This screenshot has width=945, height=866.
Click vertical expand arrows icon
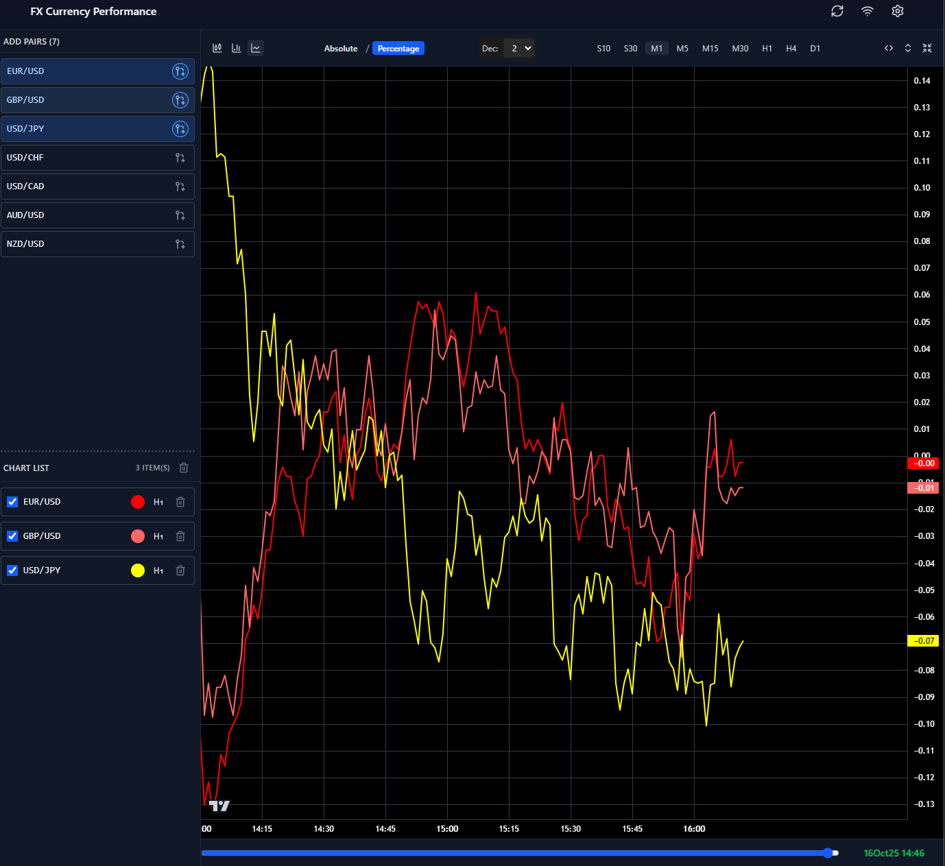pos(908,48)
